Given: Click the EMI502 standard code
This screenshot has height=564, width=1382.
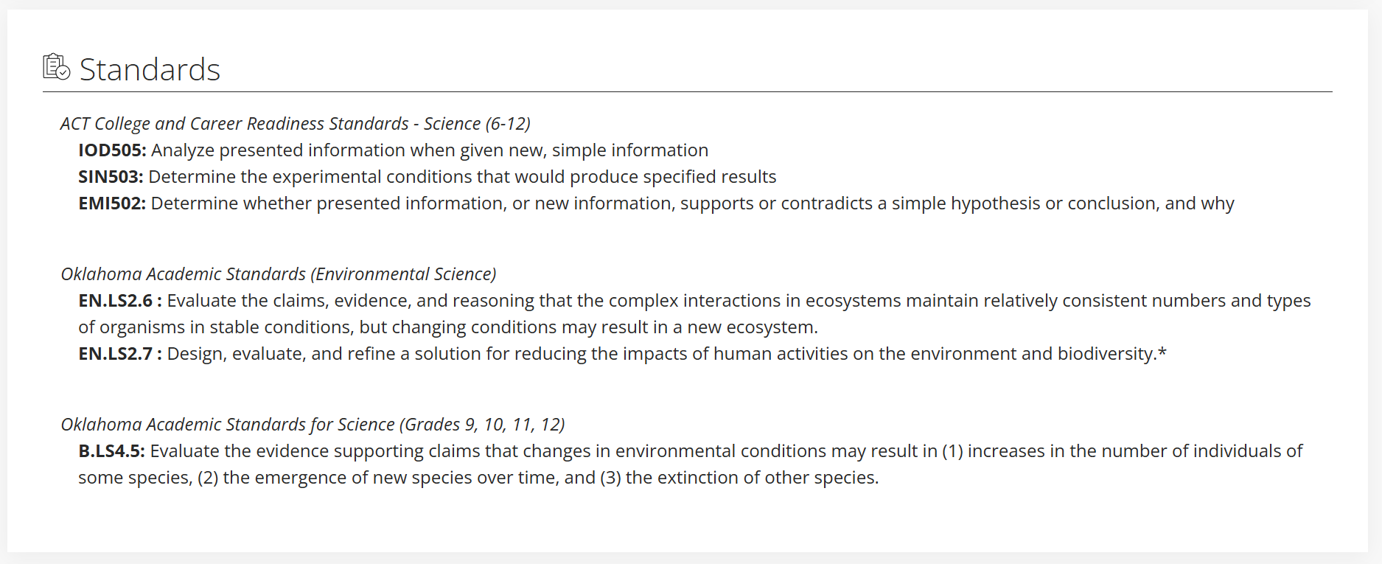Looking at the screenshot, I should 112,203.
